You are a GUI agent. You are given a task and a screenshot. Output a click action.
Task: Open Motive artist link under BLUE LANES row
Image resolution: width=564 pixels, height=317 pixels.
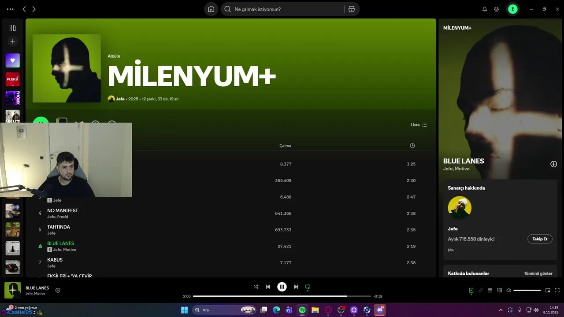70,250
